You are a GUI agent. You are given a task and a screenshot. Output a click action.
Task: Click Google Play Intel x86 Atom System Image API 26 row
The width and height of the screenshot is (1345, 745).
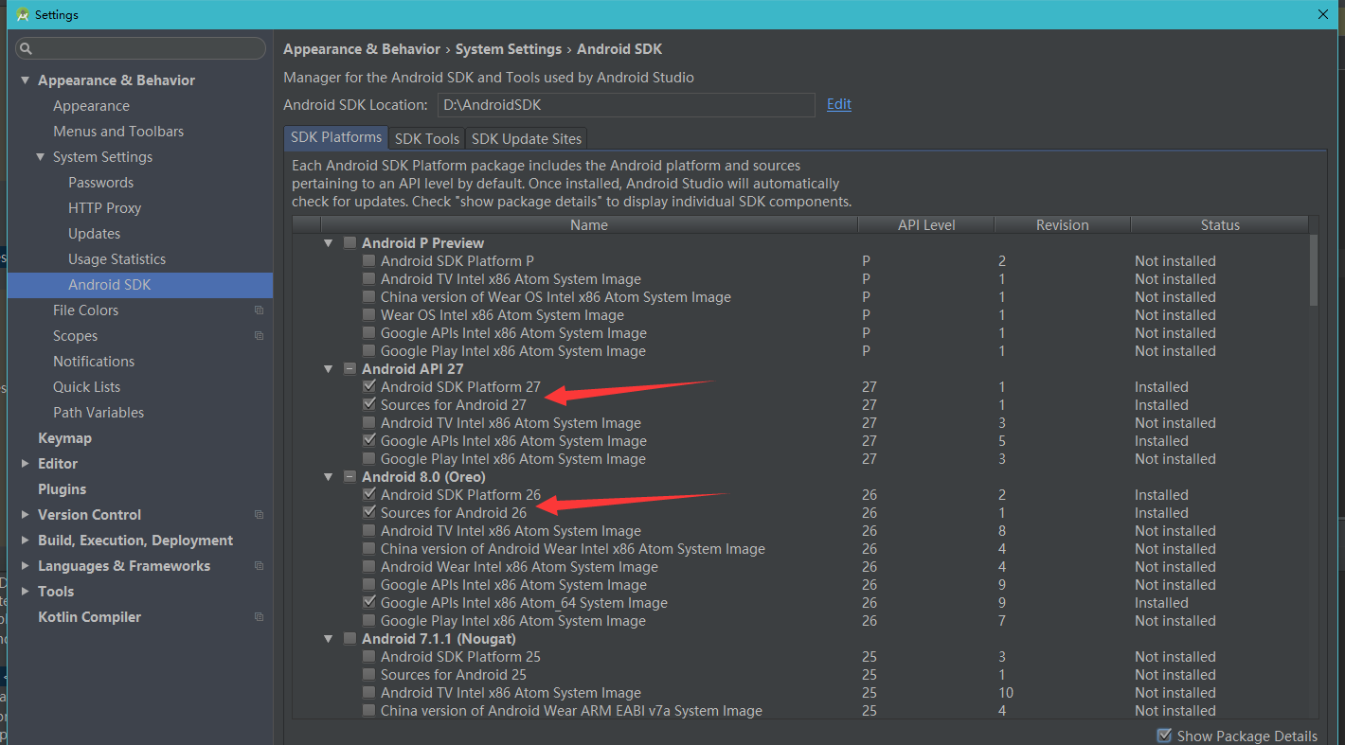pos(800,621)
